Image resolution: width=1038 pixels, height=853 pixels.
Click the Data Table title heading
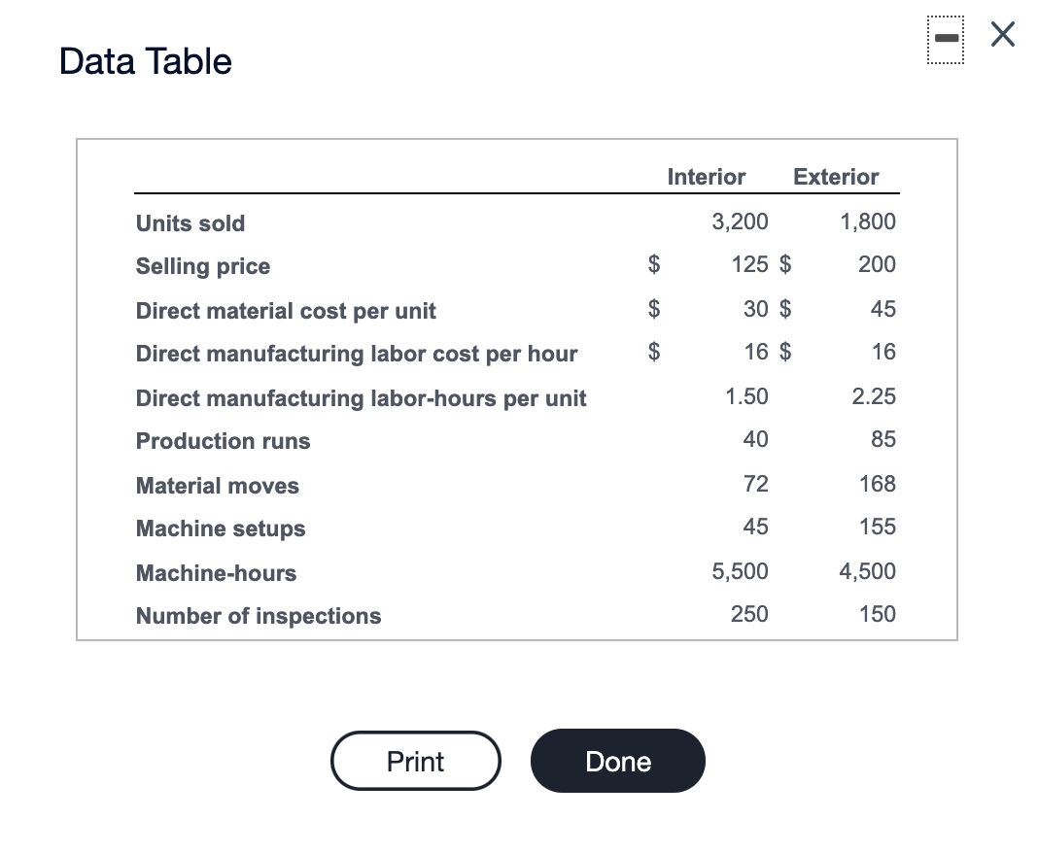[146, 61]
